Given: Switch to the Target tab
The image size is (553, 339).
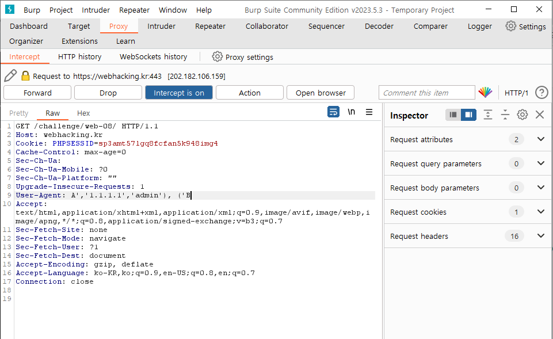Looking at the screenshot, I should (79, 26).
